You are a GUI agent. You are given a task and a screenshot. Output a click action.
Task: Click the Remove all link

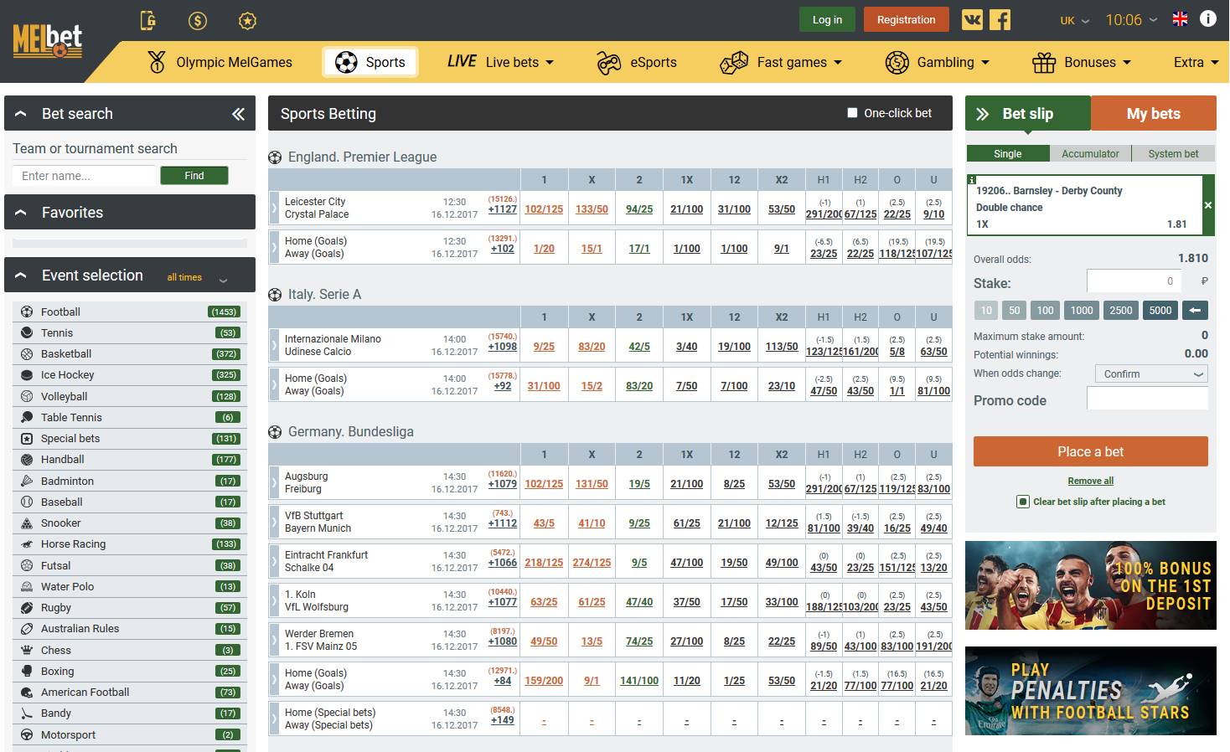(1090, 481)
